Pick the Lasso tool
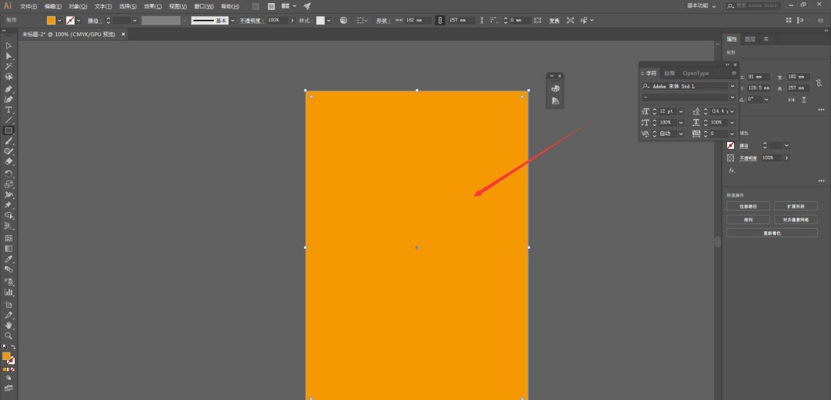The width and height of the screenshot is (831, 400). (8, 78)
